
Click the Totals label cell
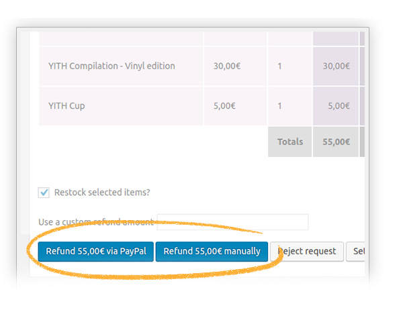290,142
